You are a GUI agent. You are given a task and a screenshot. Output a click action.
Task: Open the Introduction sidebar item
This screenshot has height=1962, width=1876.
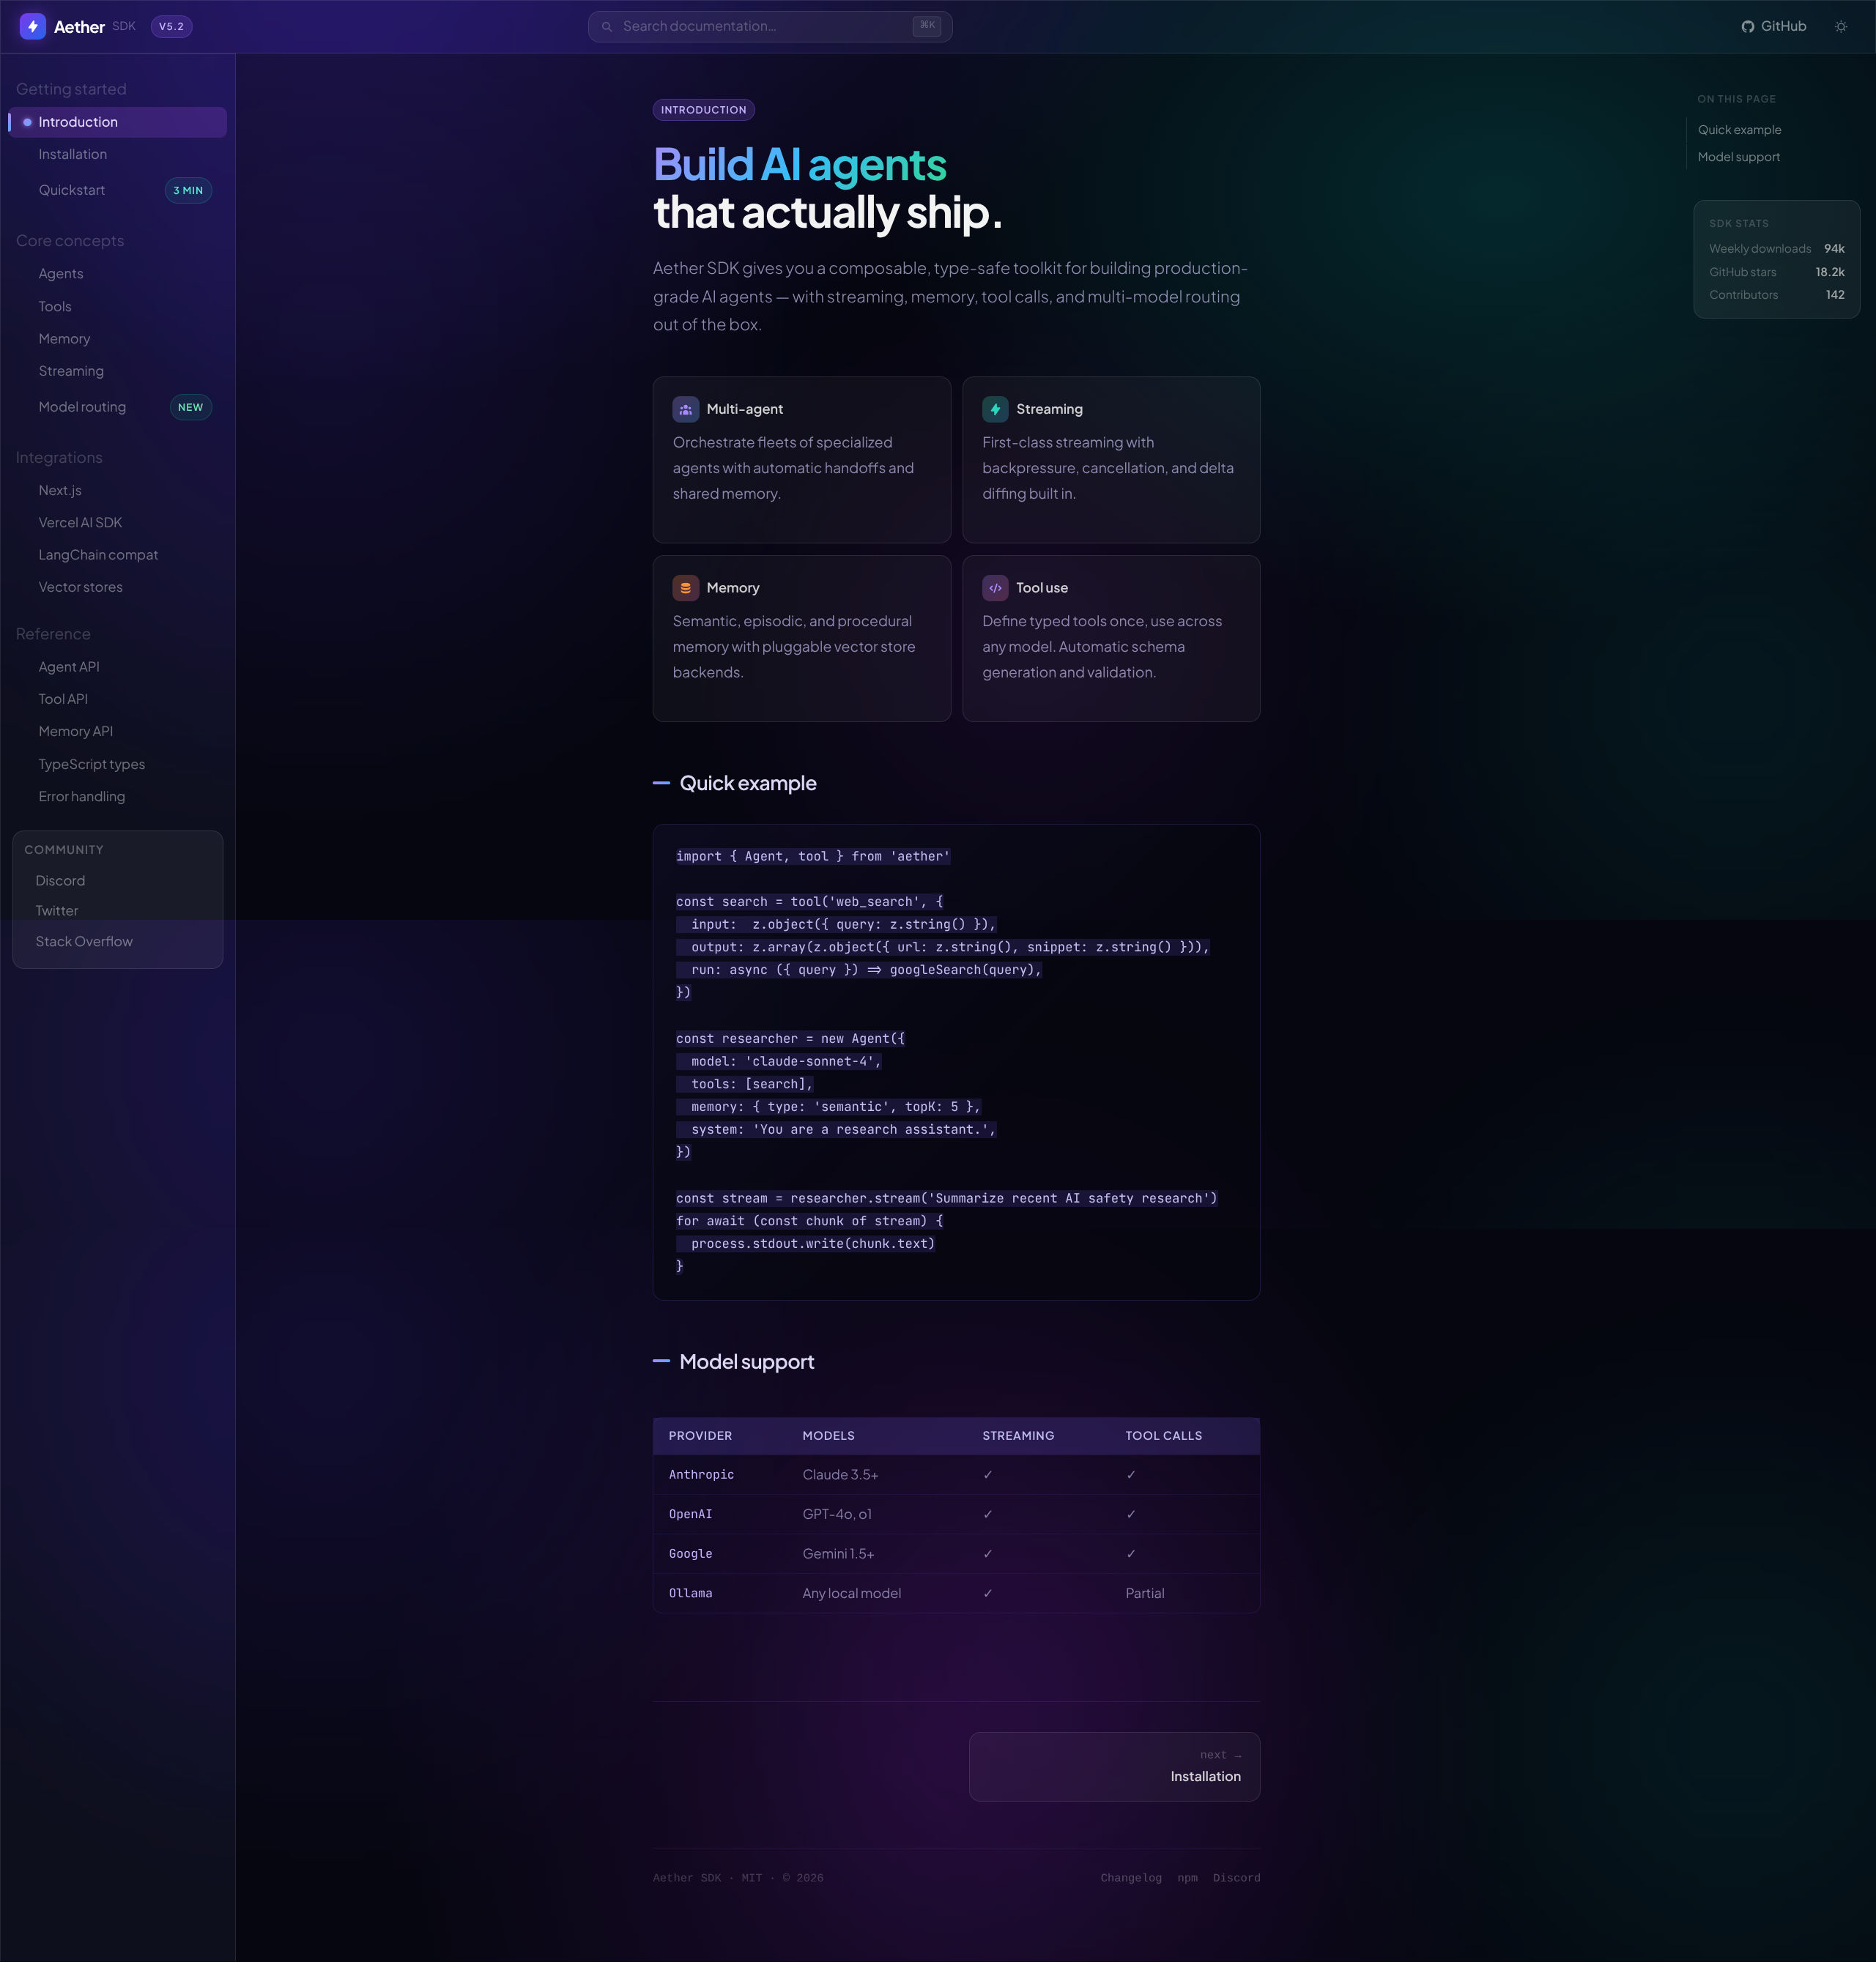tap(118, 122)
